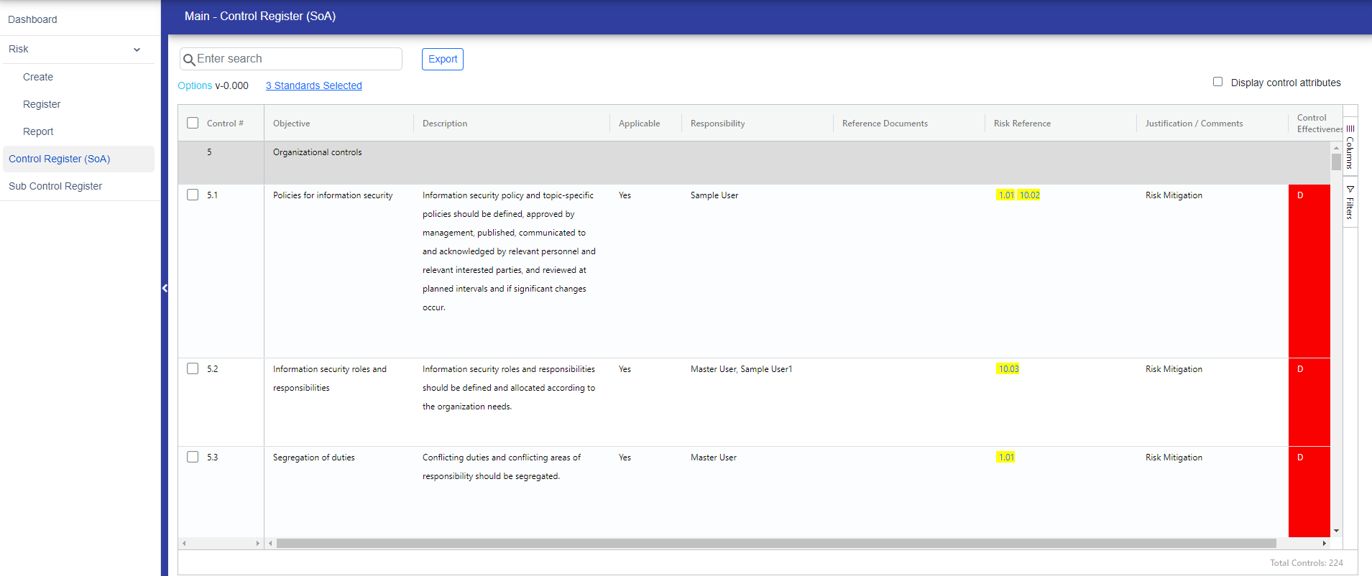
Task: Open the Filters side panel
Action: (x=1350, y=203)
